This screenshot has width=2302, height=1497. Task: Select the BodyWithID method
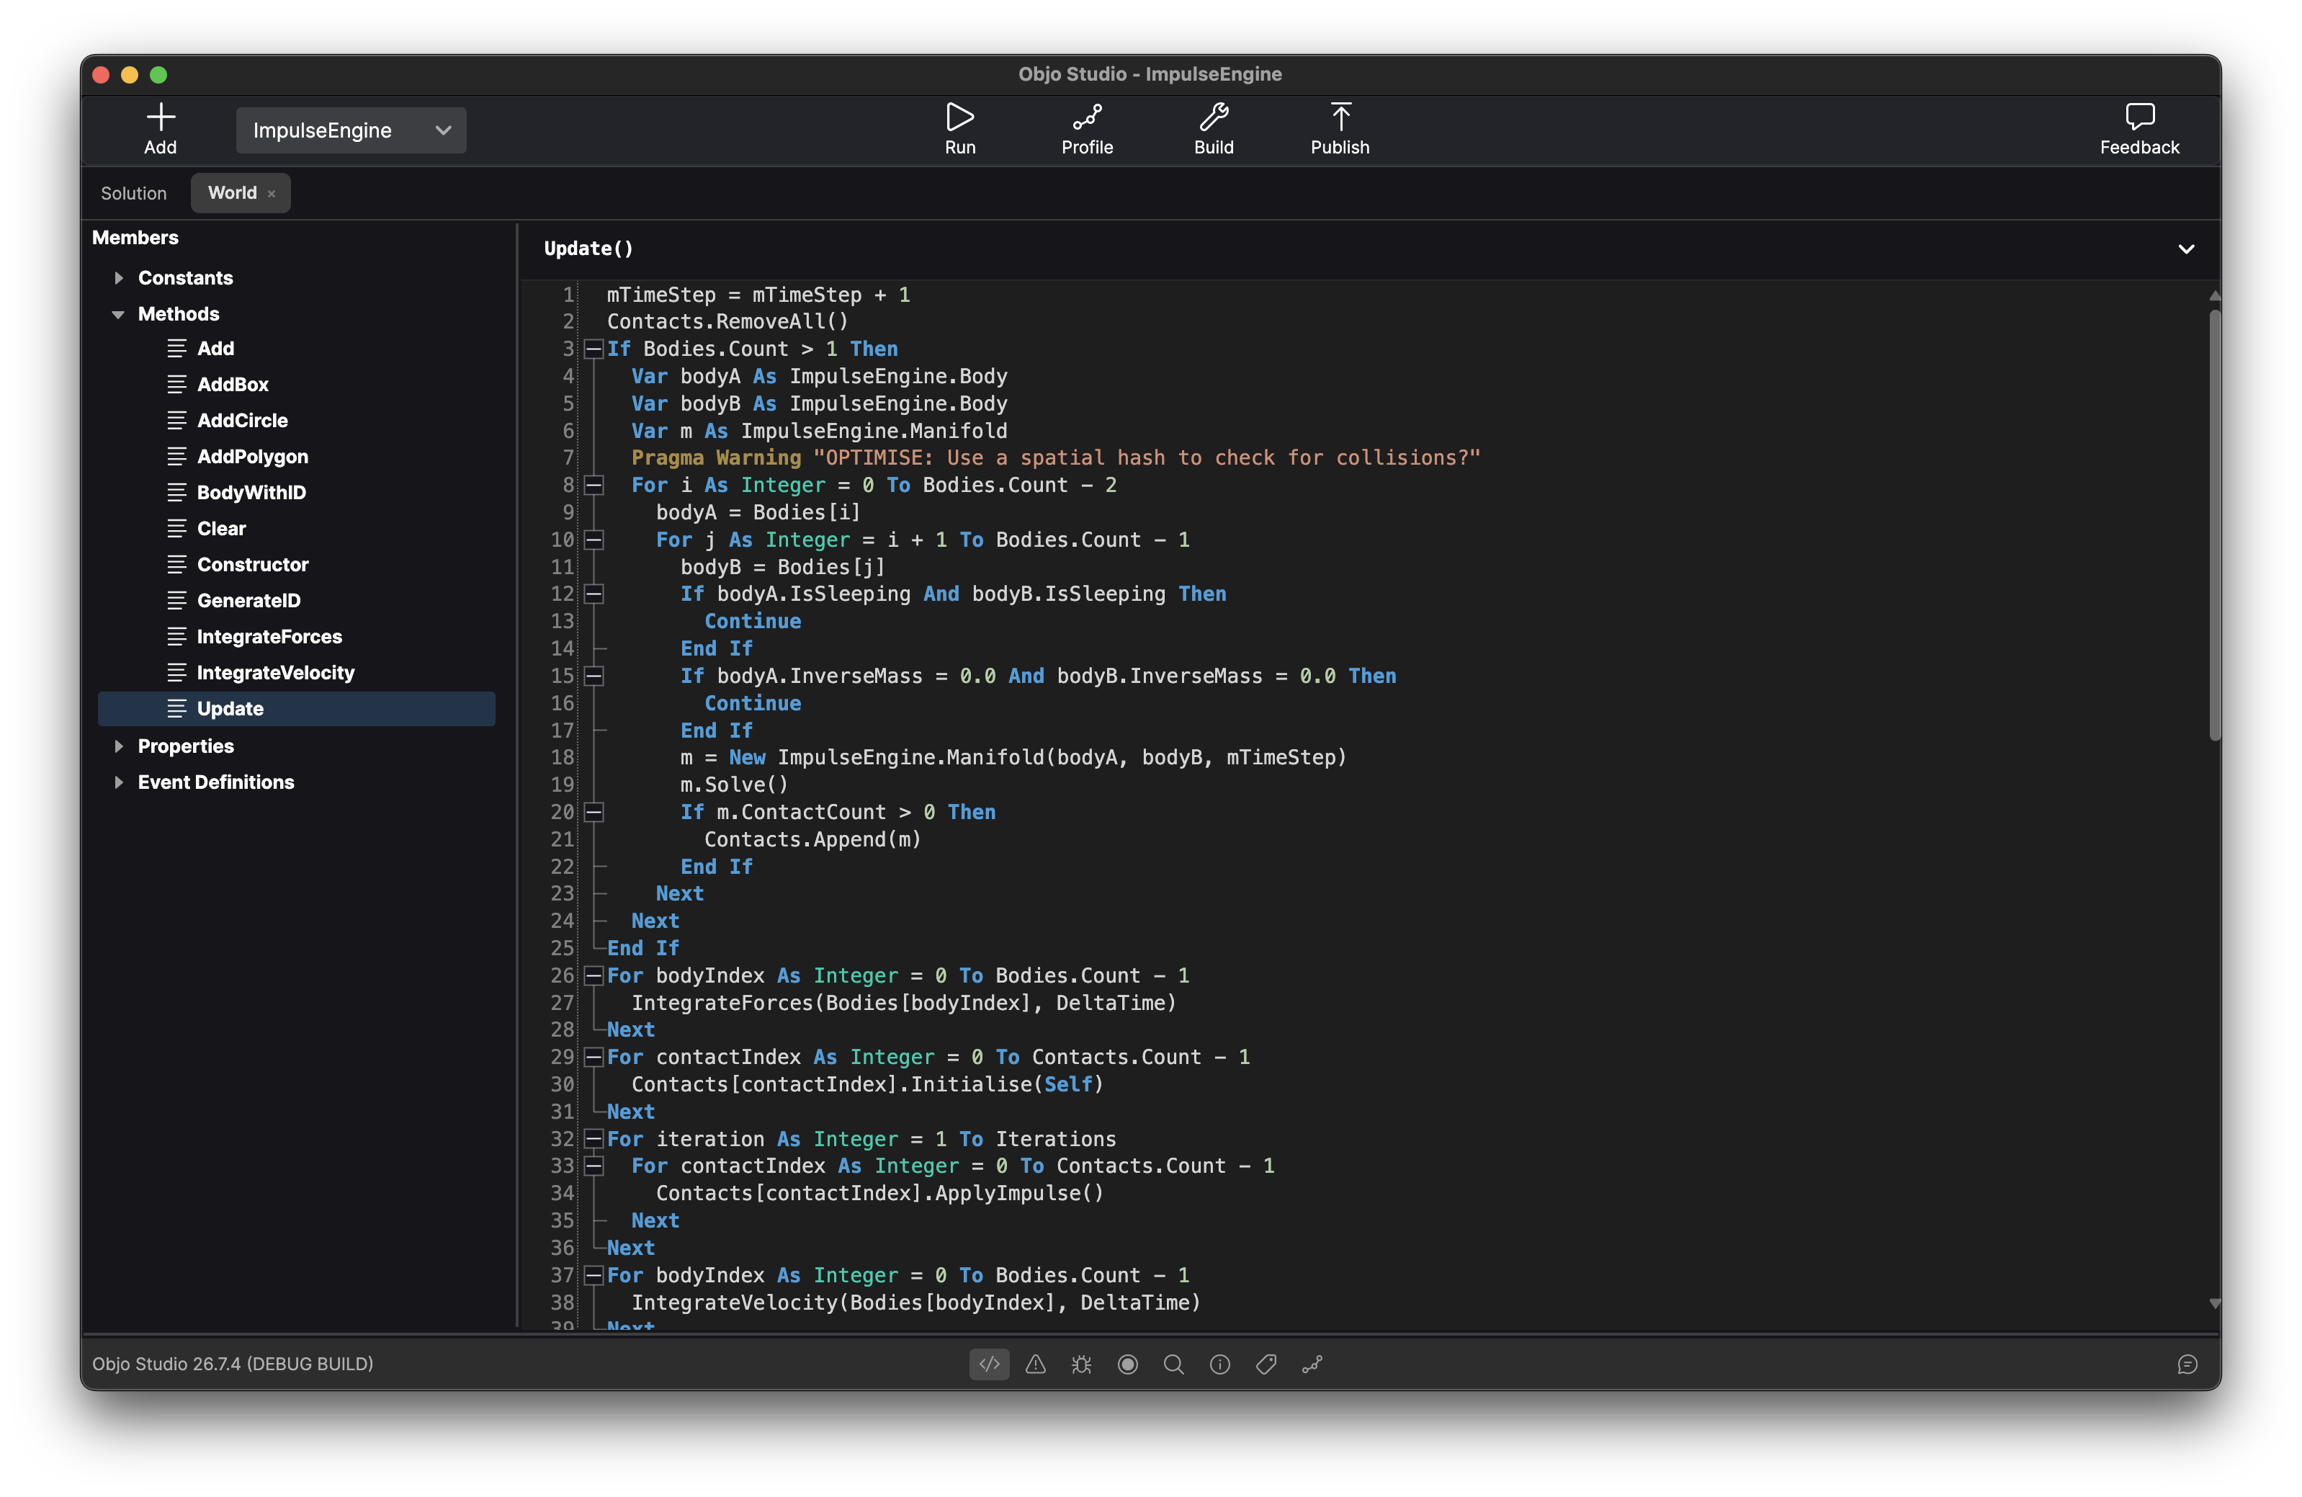click(x=296, y=493)
